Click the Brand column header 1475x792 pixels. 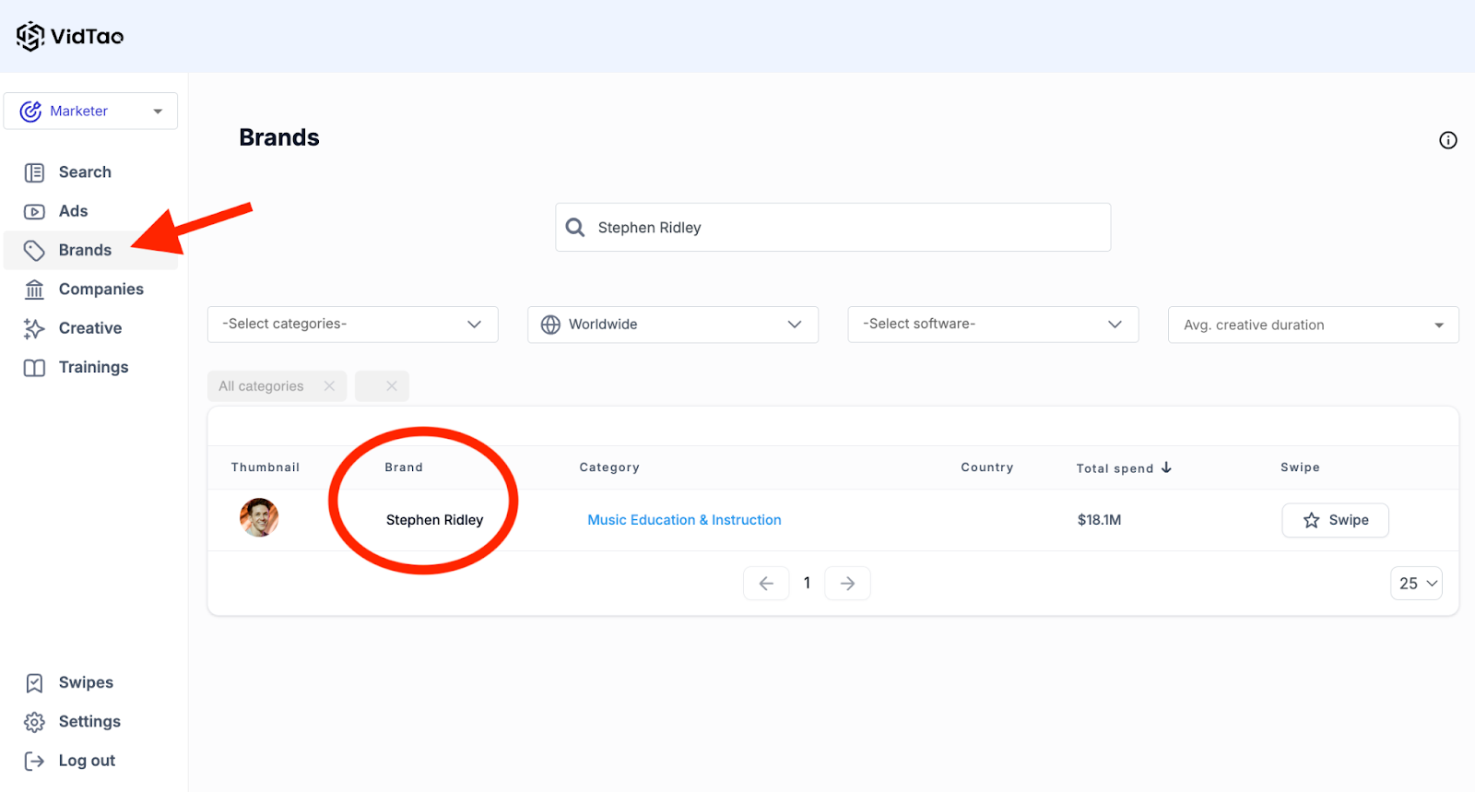404,467
